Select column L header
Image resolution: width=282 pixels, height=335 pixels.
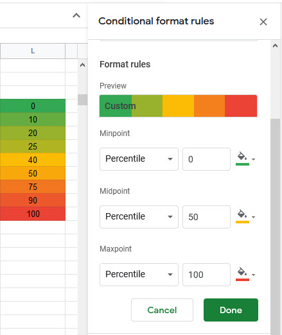(x=33, y=51)
